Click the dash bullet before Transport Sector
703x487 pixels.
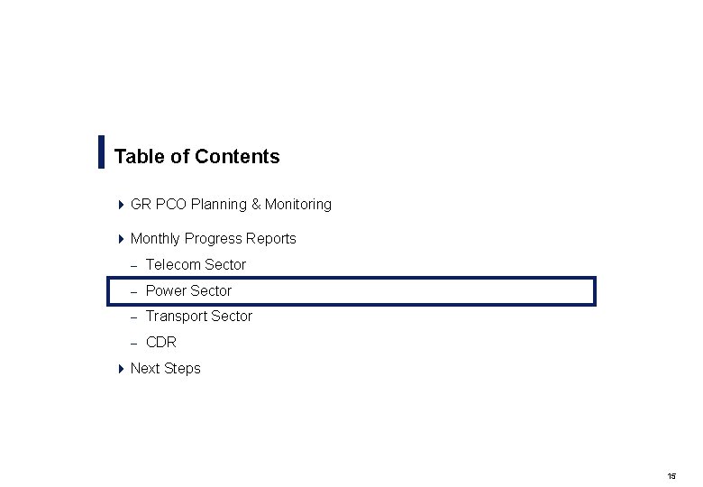pyautogui.click(x=132, y=317)
